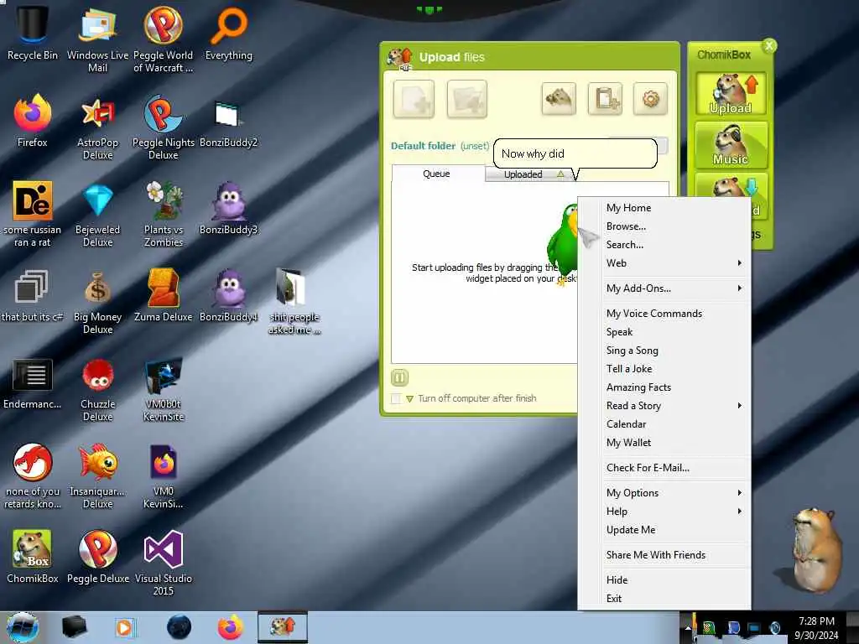Open Big Money Deluxe desktop icon
Screen dimensions: 859x644
coord(97,302)
